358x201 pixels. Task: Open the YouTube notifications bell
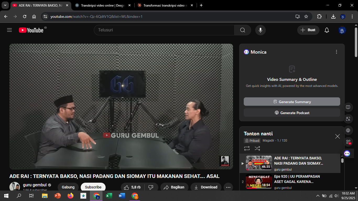327,30
